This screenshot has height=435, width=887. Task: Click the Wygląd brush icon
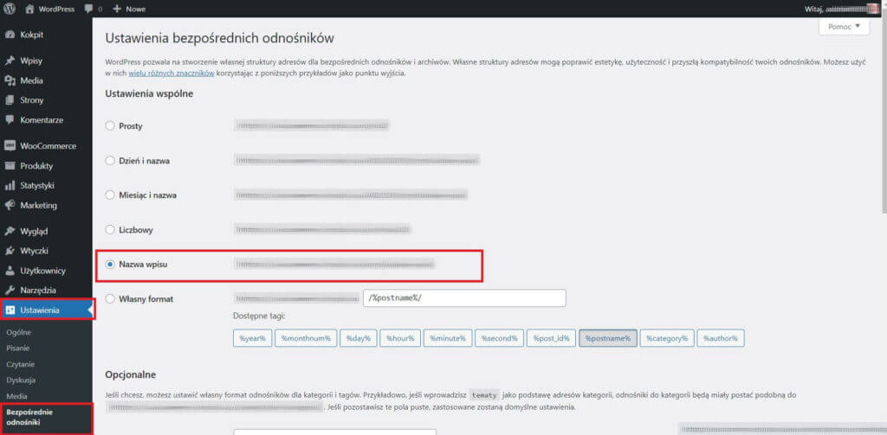point(10,231)
